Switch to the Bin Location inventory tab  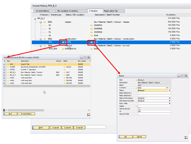point(67,11)
